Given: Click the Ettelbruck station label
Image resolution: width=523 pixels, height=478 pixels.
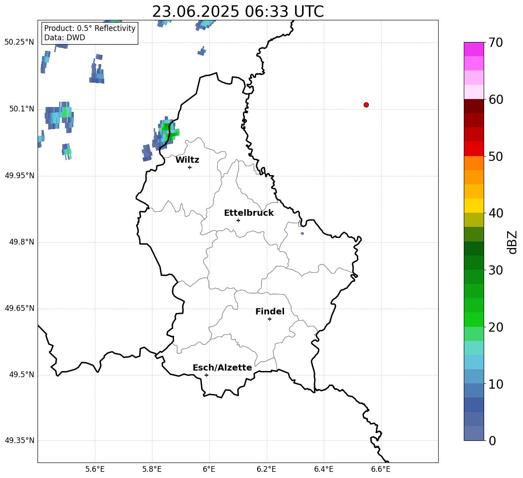Looking at the screenshot, I should (249, 213).
